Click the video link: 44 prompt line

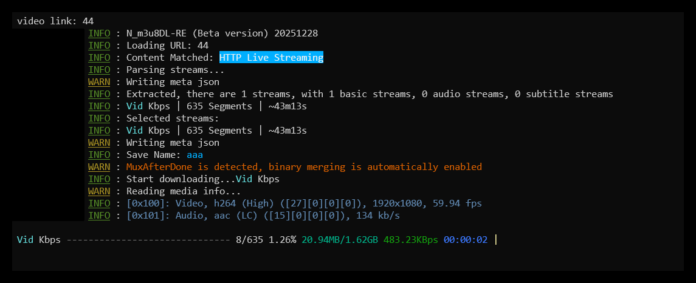pyautogui.click(x=55, y=21)
